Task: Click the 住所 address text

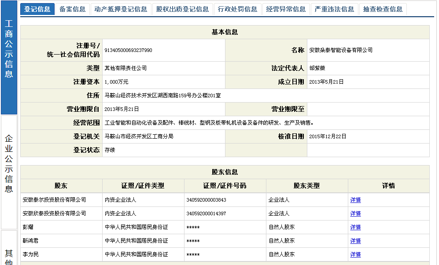Action: (x=162, y=96)
